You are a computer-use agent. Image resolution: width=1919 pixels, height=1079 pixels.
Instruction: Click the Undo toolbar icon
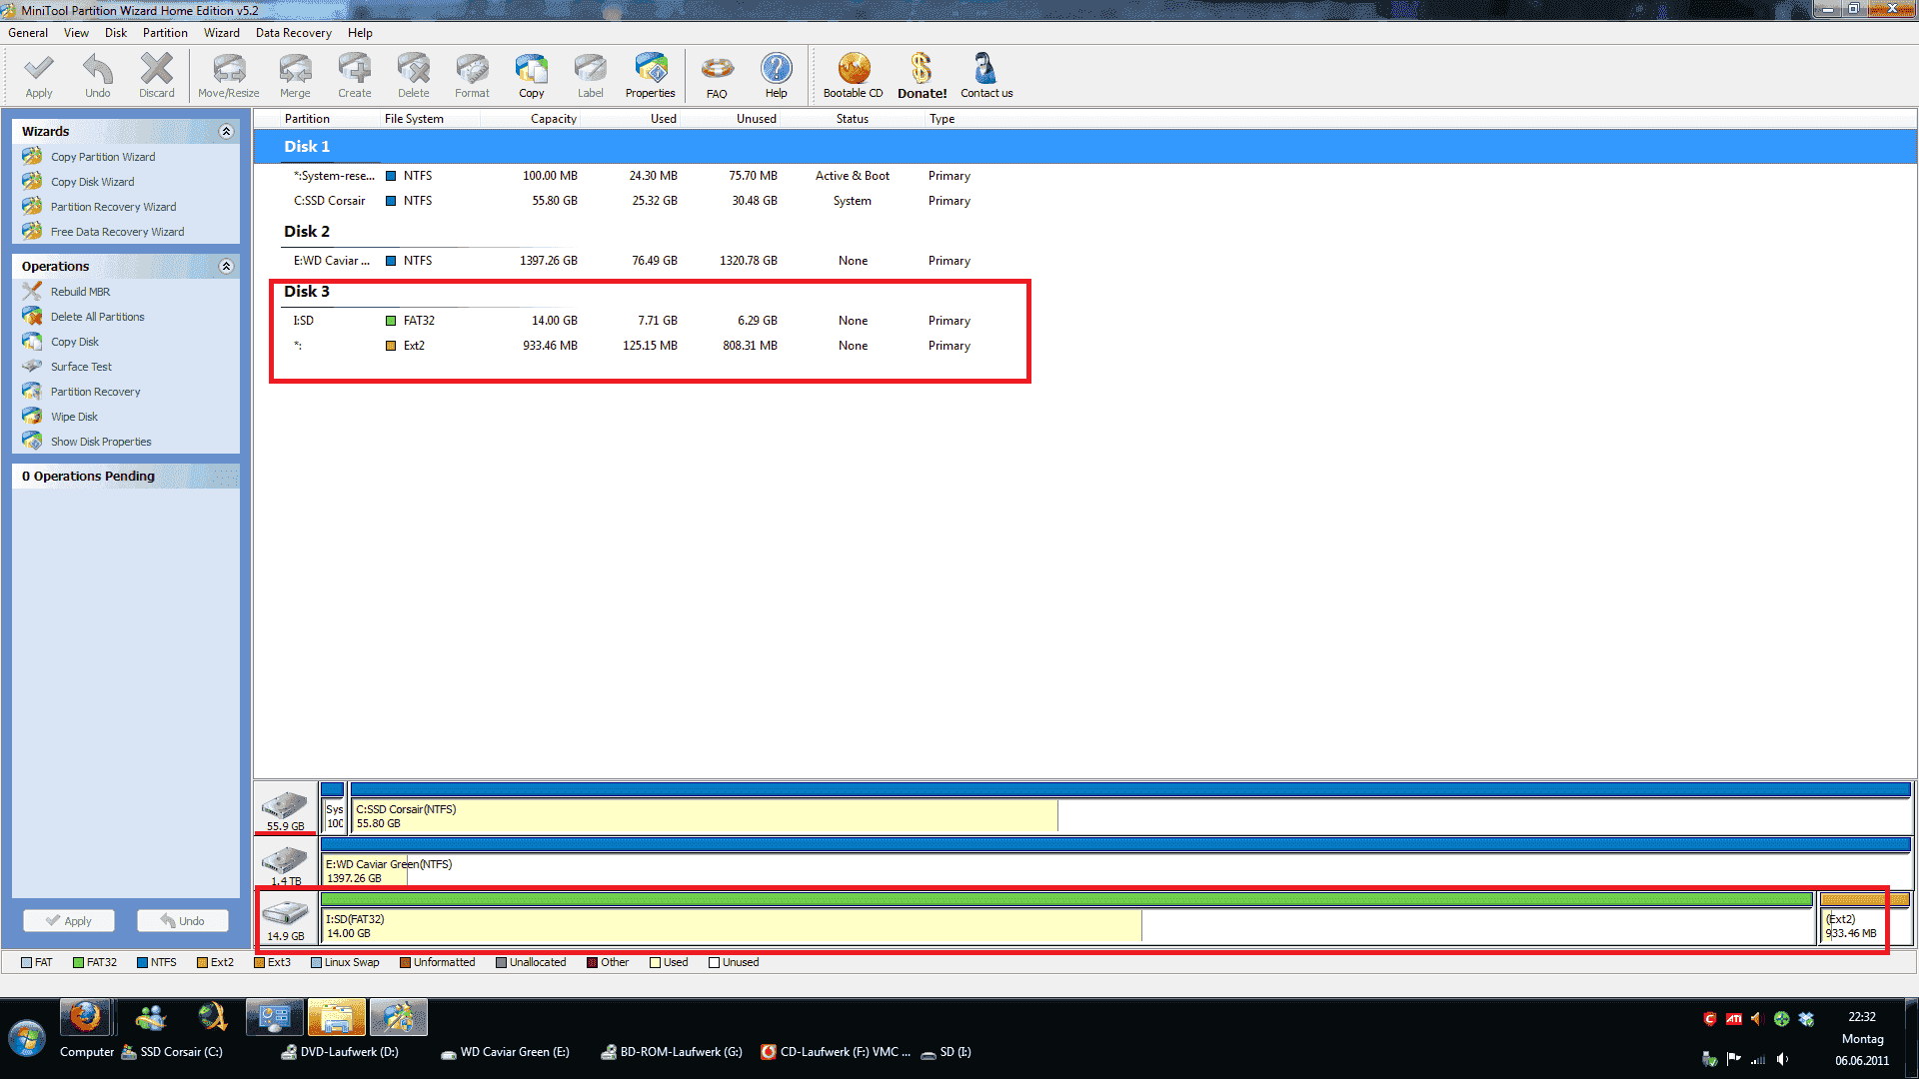tap(98, 76)
